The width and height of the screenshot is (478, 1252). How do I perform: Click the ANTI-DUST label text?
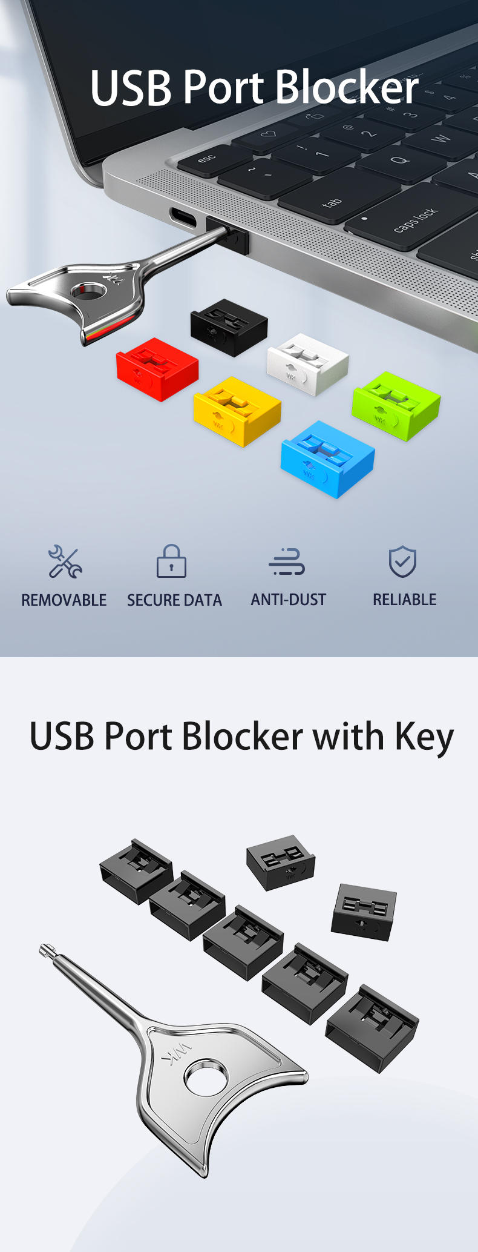coord(289,600)
